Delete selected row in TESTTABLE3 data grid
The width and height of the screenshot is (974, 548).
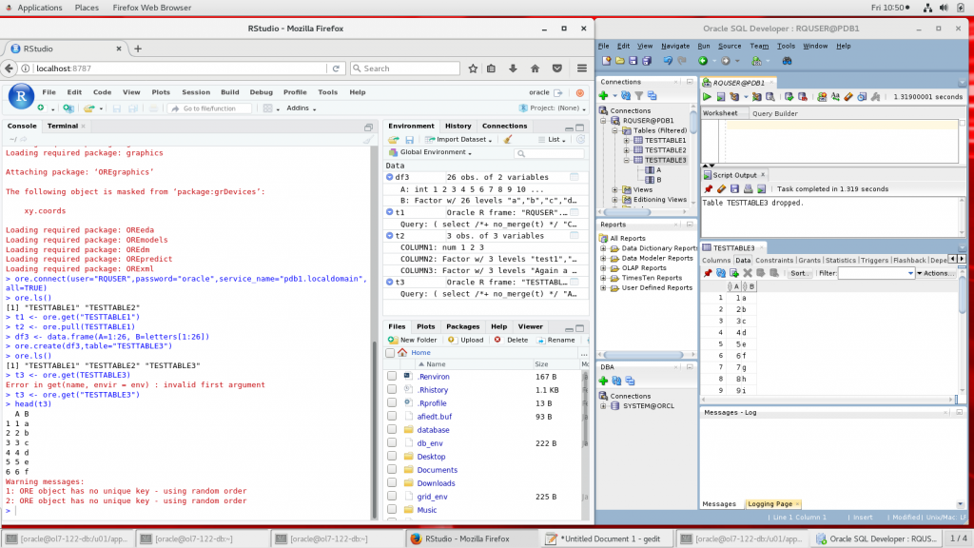748,273
